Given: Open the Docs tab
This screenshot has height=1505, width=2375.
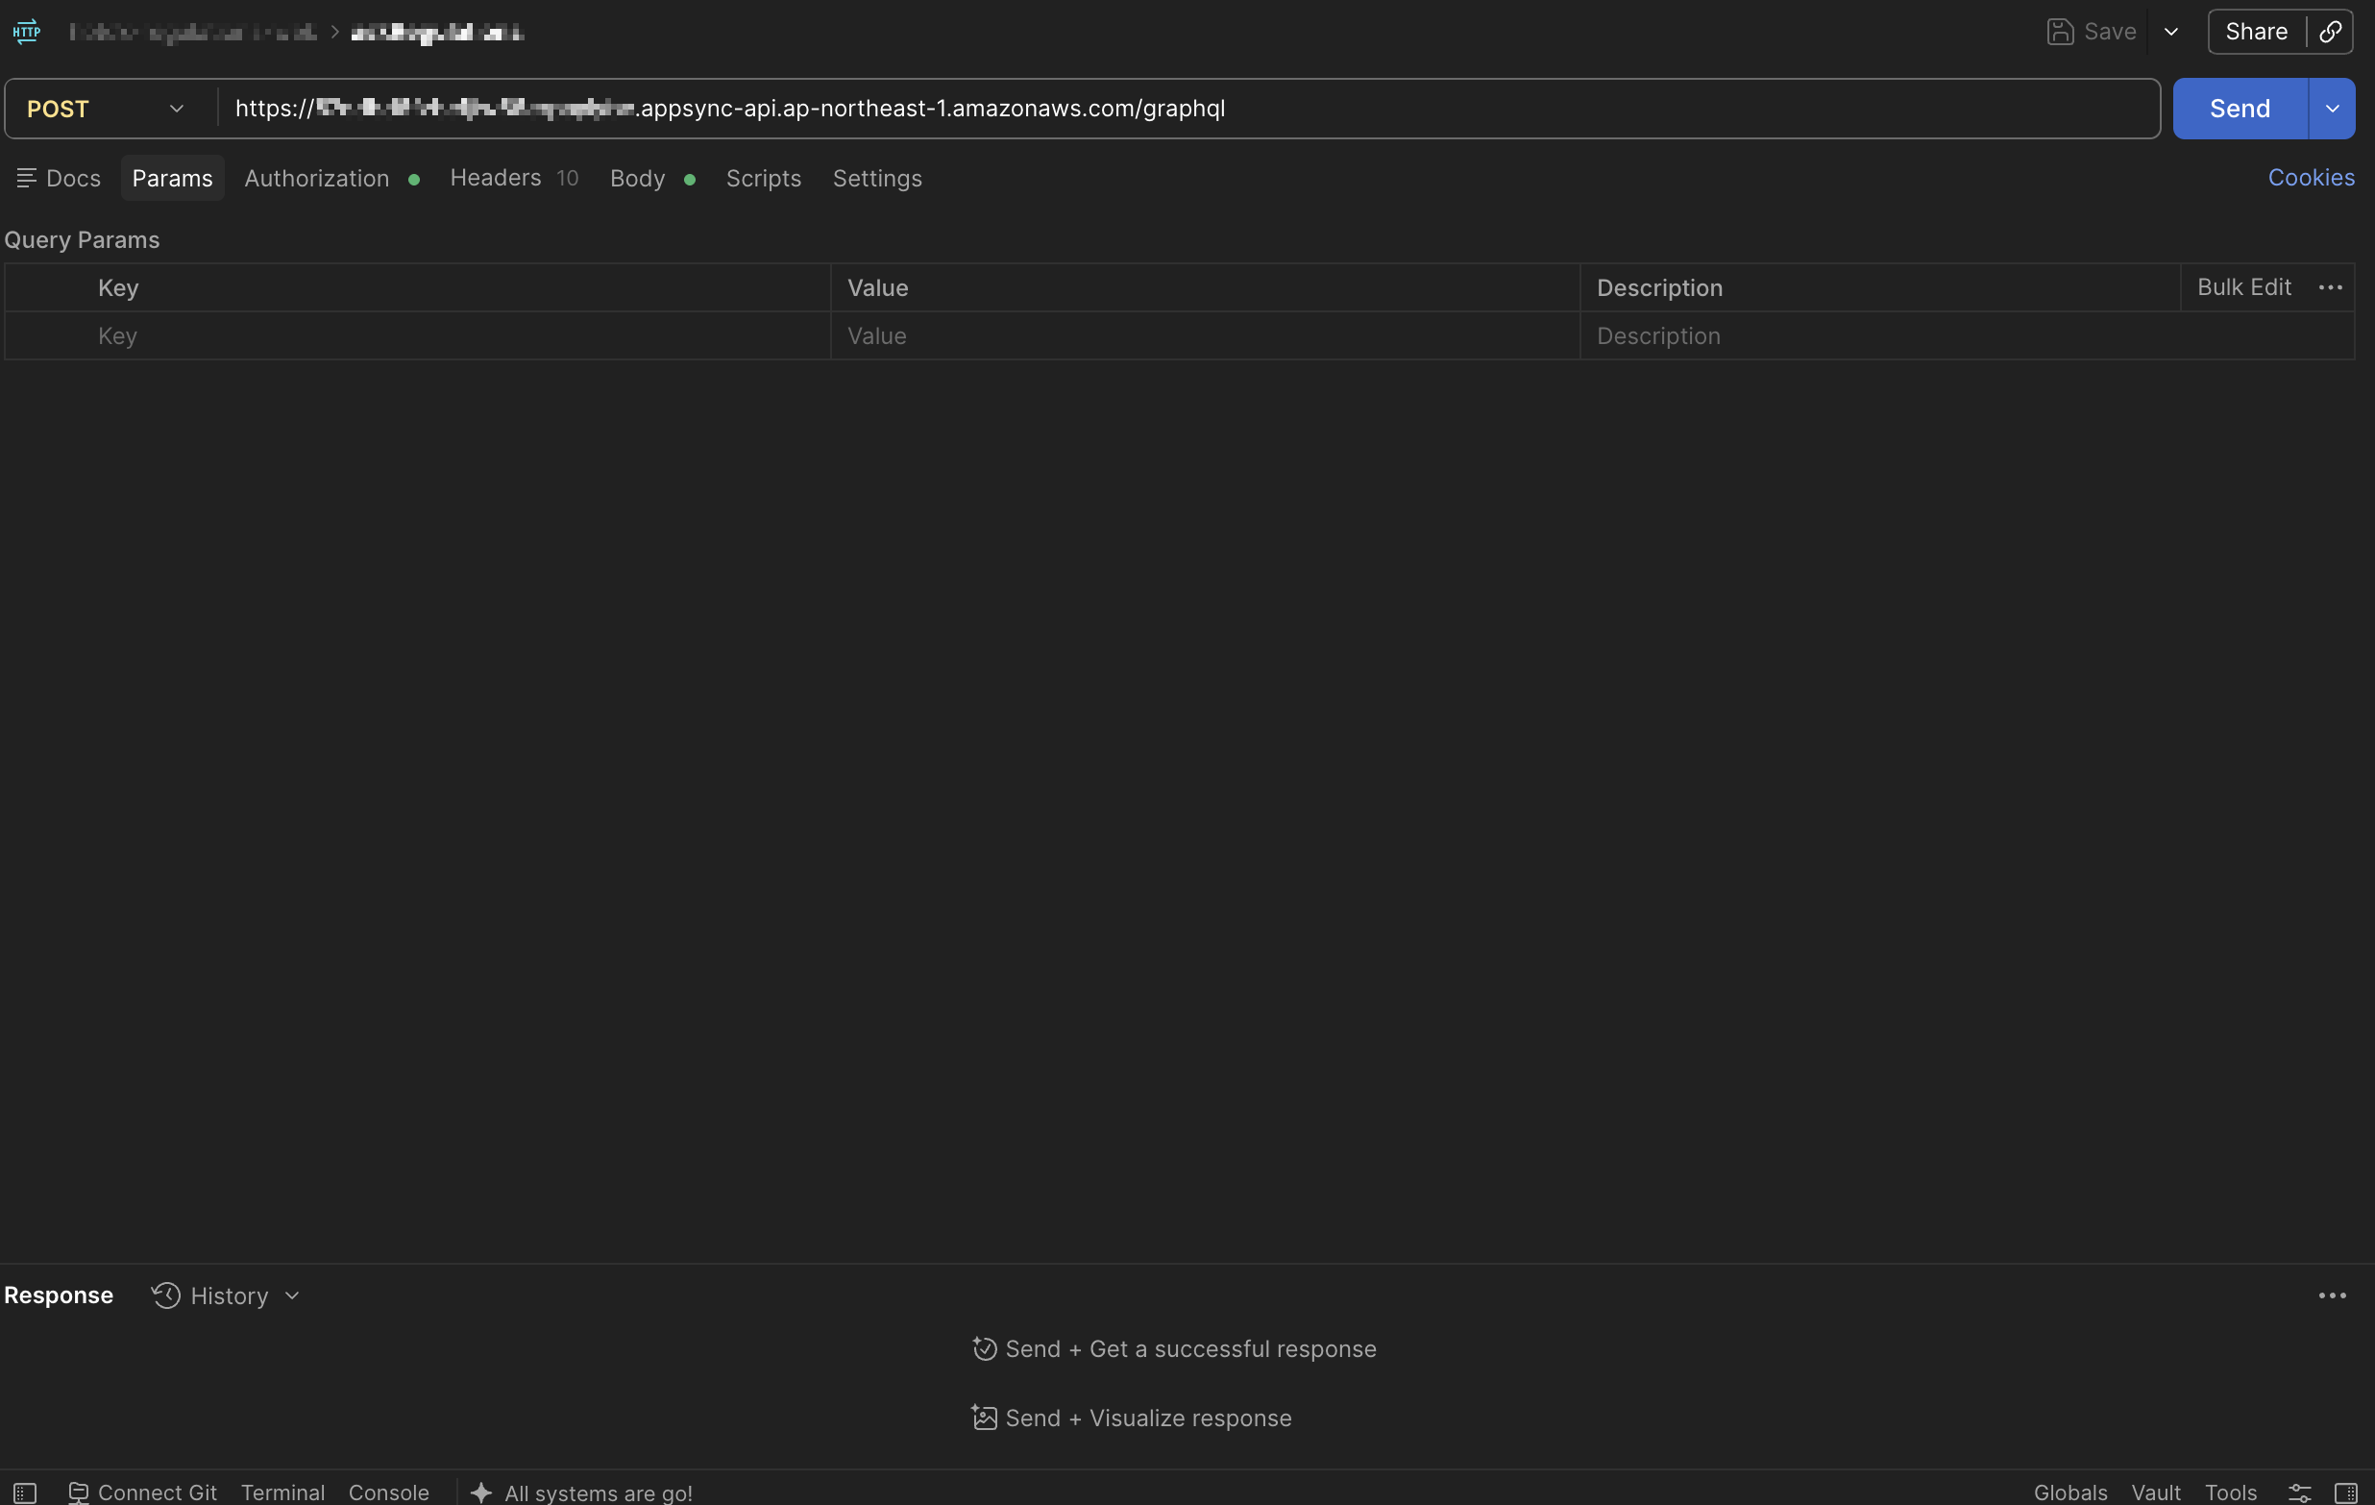Looking at the screenshot, I should (x=60, y=179).
